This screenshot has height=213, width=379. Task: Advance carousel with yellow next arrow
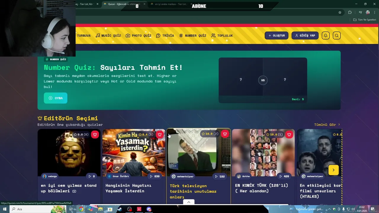[x=333, y=170]
